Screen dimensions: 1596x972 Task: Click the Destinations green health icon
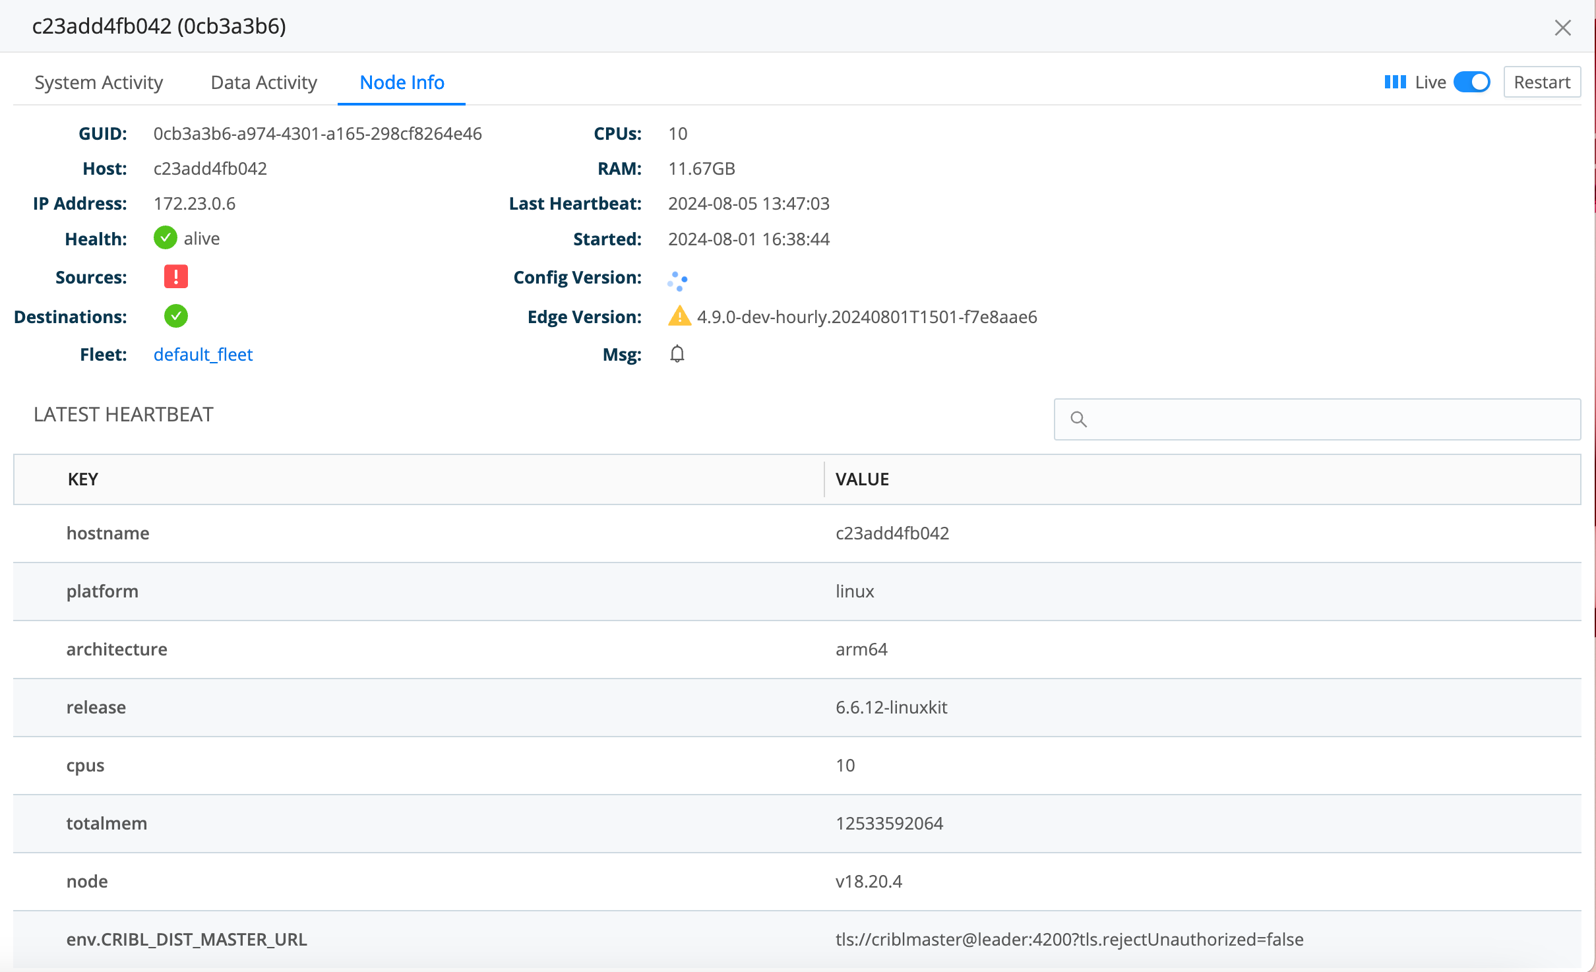[175, 316]
